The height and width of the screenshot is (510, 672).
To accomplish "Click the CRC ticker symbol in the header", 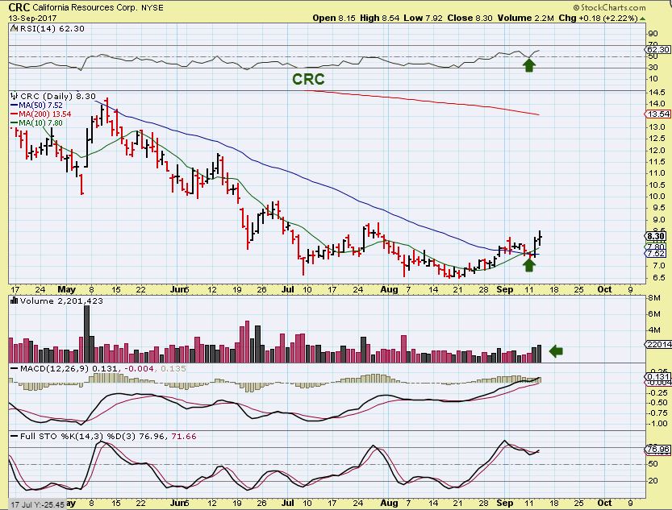I will tap(19, 7).
